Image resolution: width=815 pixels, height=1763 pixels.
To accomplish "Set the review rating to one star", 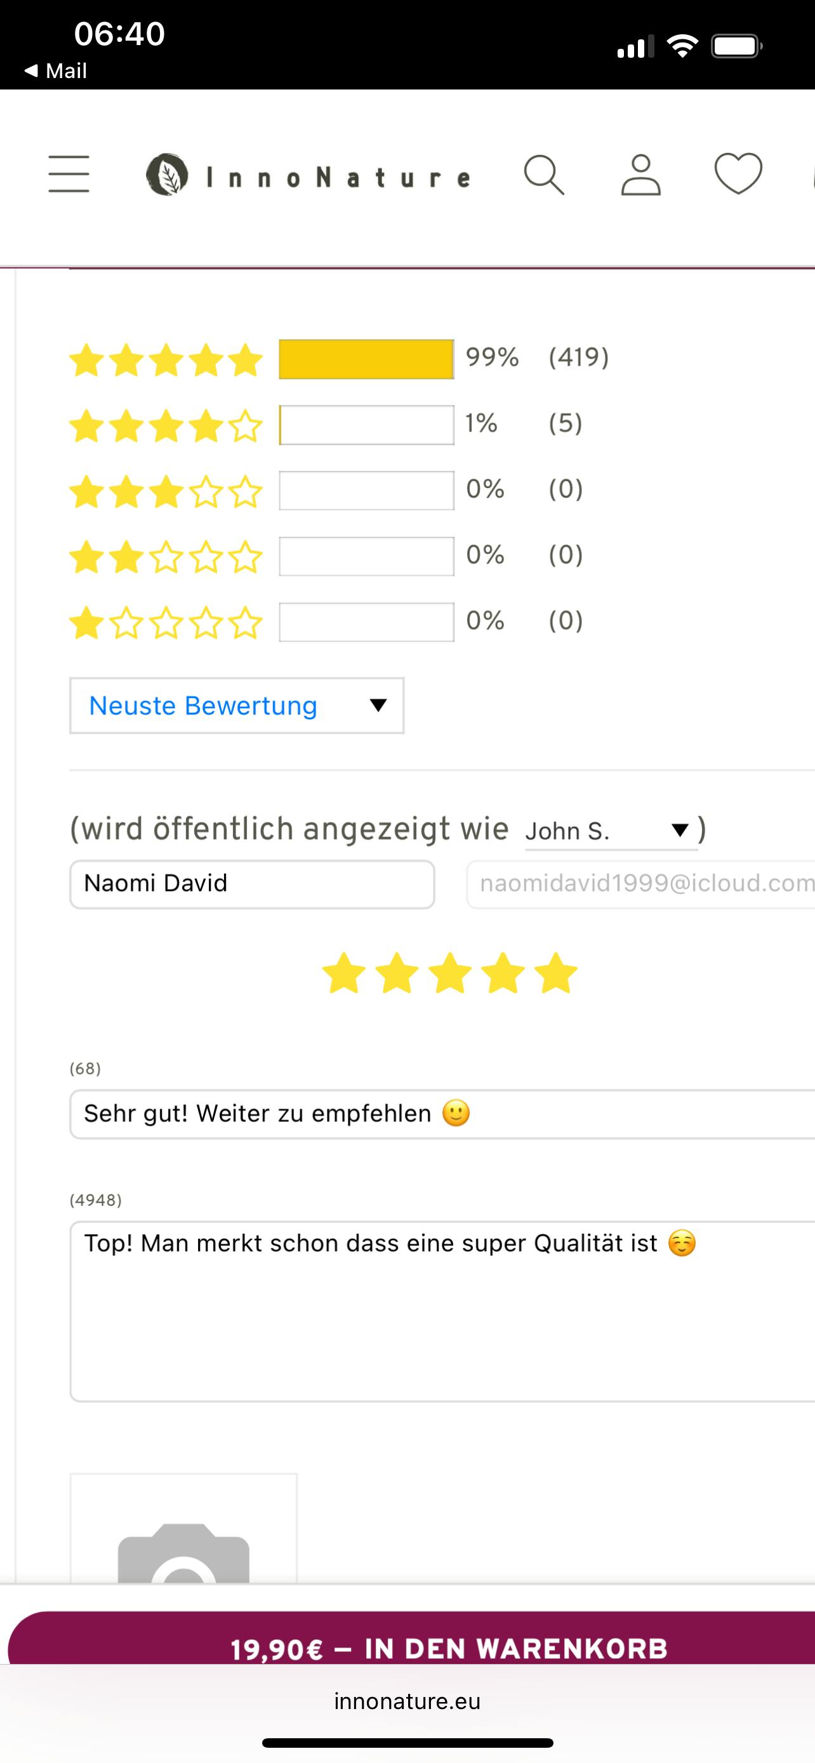I will pos(343,974).
